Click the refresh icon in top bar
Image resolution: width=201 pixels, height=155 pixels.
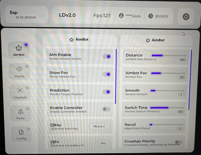186,16
